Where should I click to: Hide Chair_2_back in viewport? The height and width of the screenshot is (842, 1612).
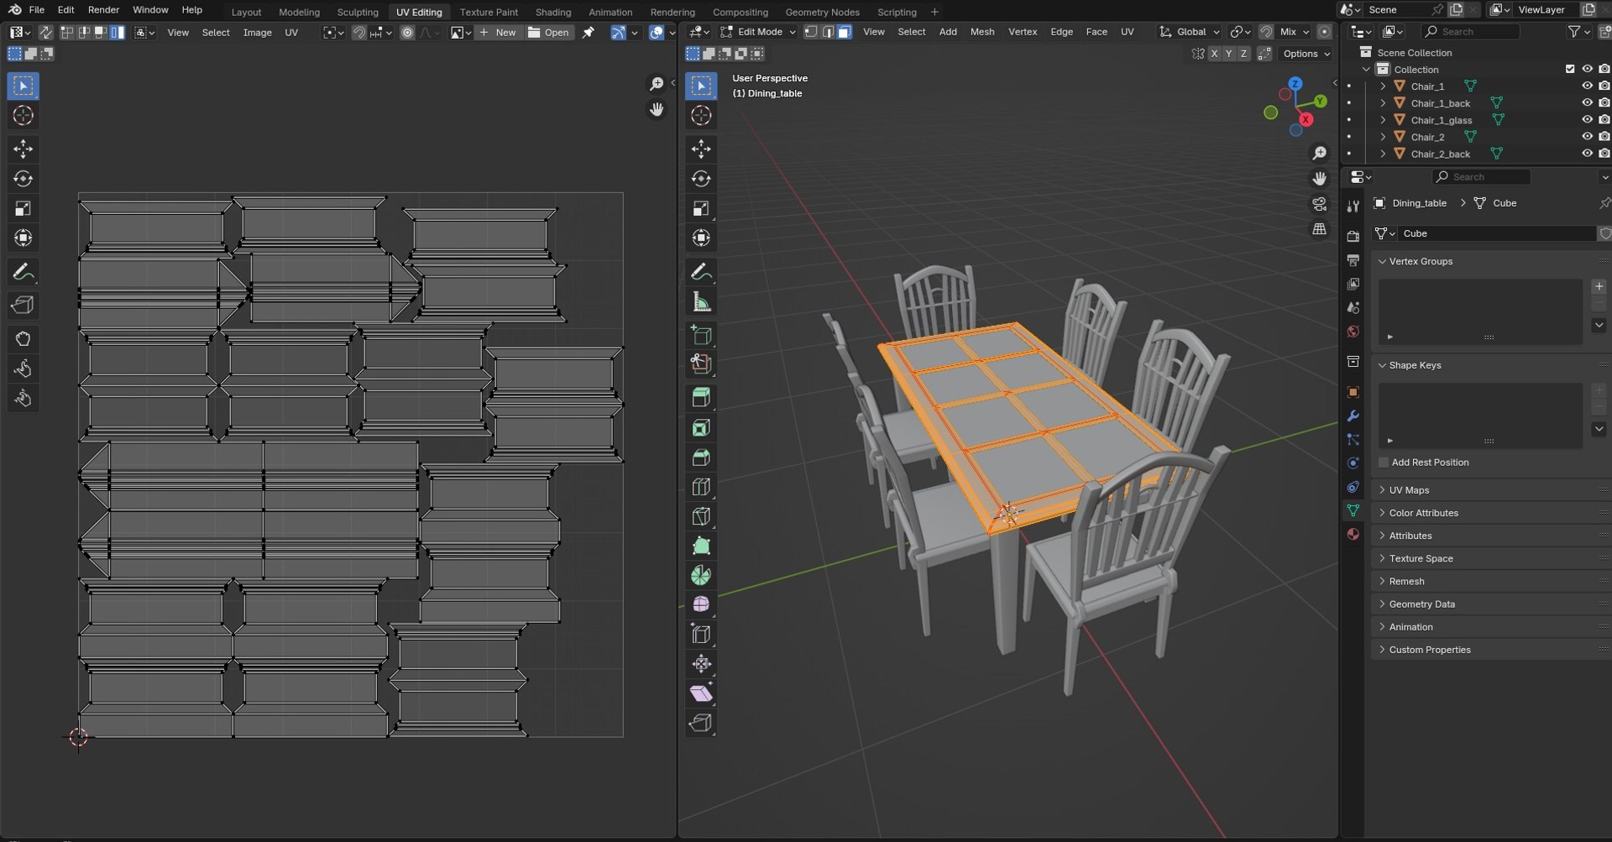point(1587,153)
